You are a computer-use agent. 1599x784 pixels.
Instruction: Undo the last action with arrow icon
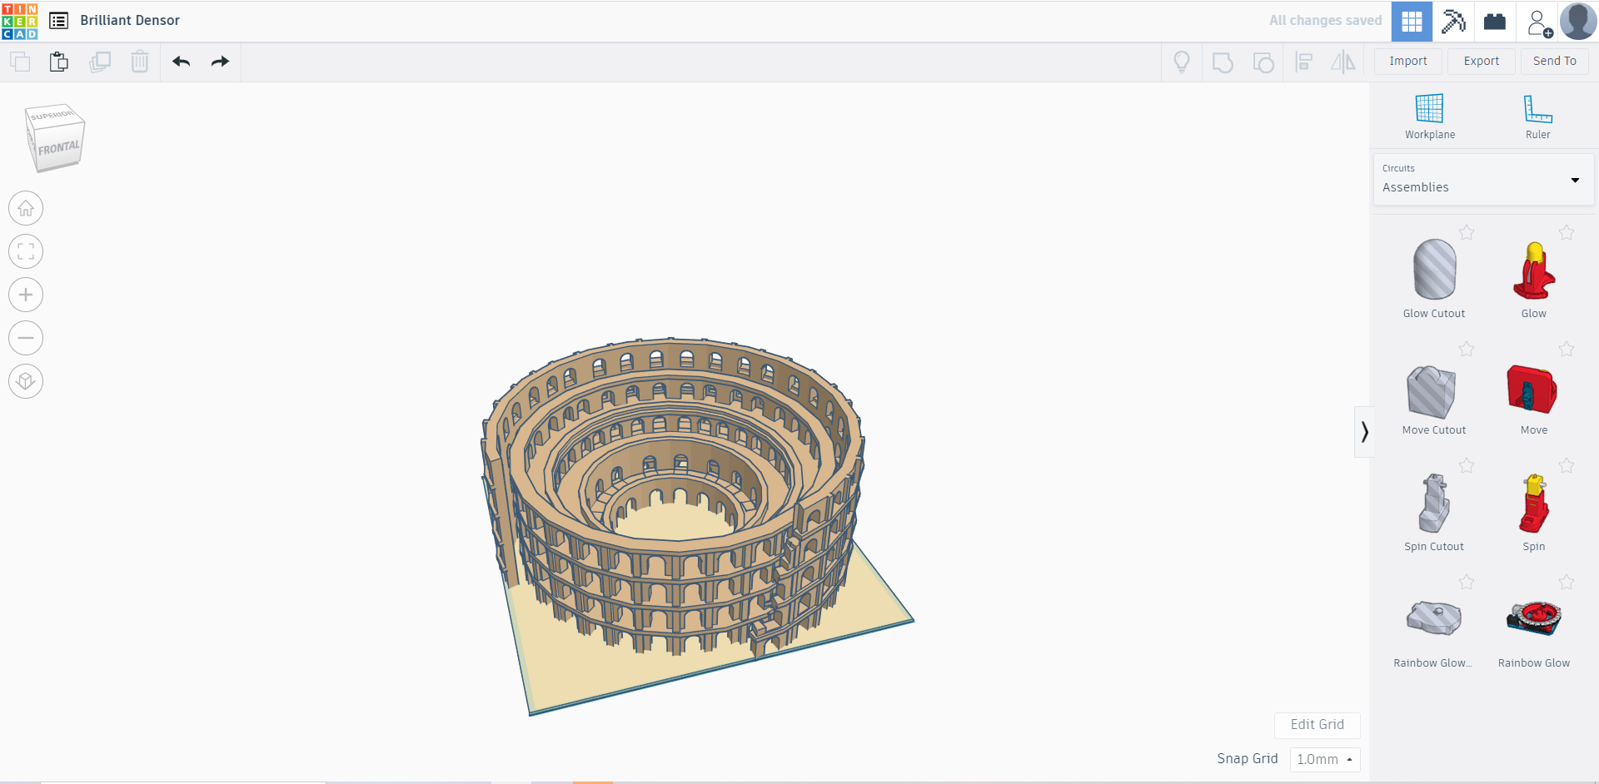pos(182,62)
